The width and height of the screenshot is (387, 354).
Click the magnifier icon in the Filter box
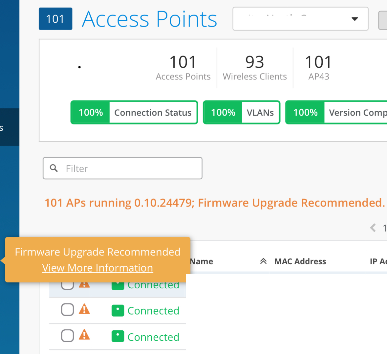(x=54, y=168)
